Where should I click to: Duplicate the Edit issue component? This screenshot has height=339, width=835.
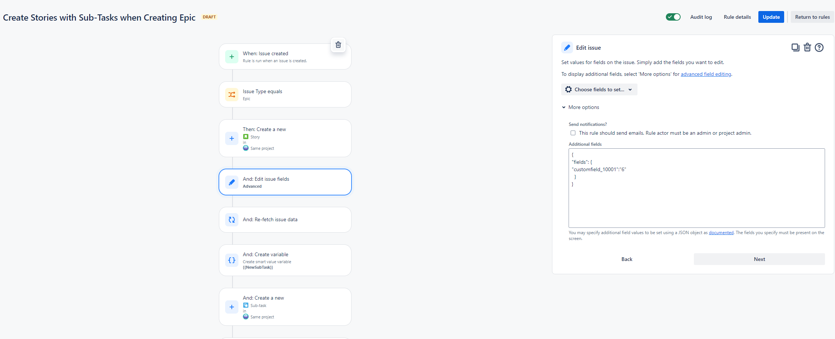click(795, 47)
